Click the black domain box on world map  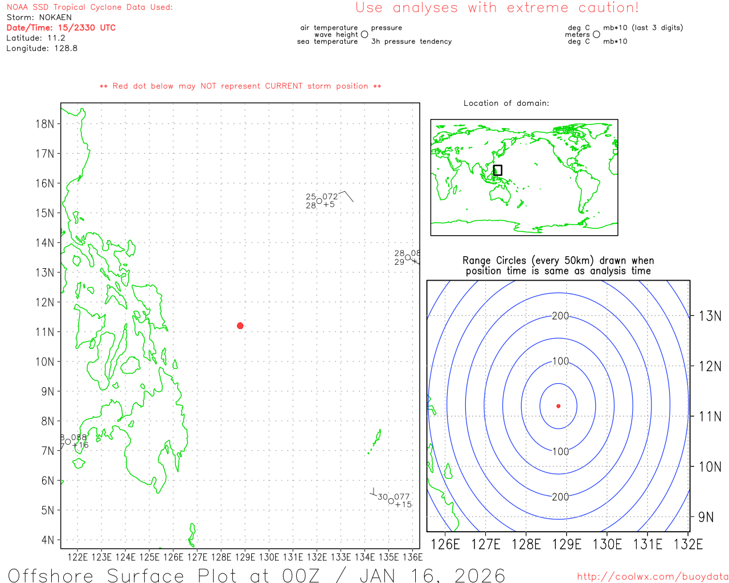498,170
